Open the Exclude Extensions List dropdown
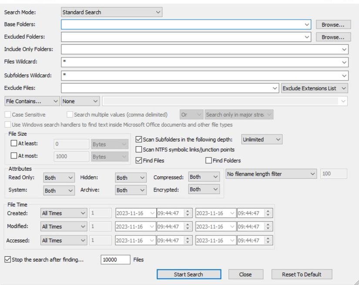 [x=314, y=88]
